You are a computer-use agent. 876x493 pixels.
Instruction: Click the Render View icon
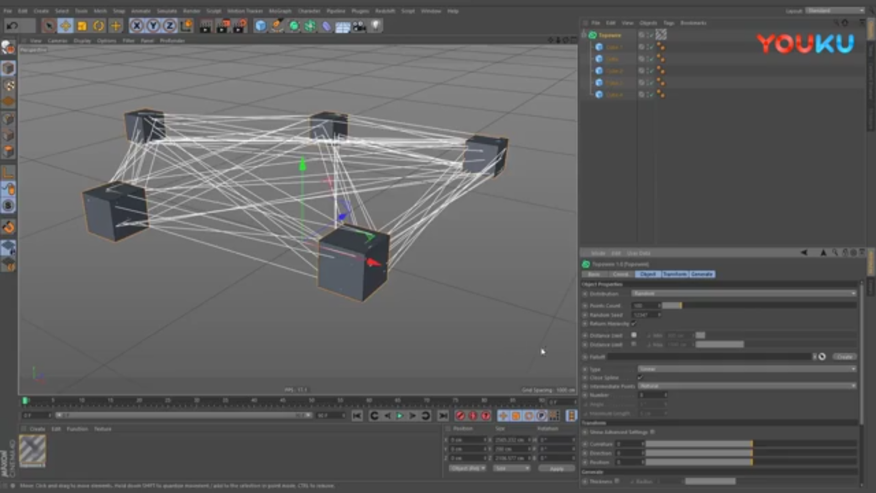click(205, 26)
